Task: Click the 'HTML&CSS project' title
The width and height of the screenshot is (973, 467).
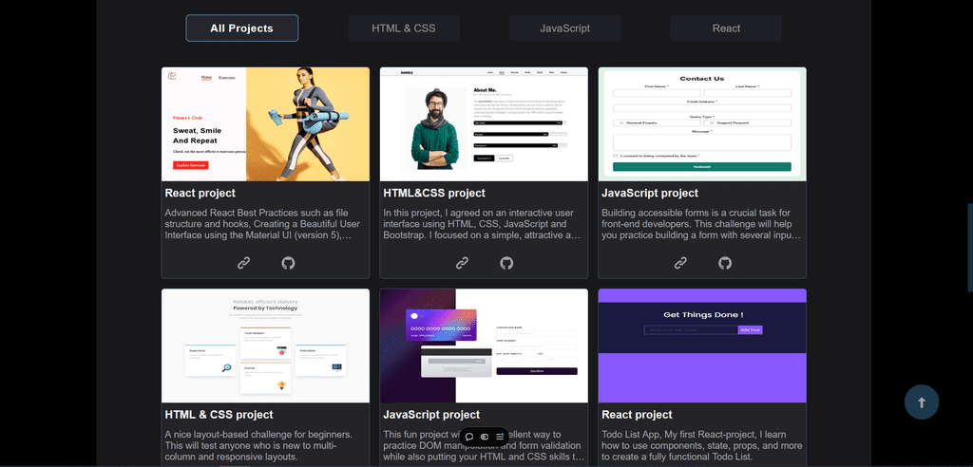Action: coord(434,193)
